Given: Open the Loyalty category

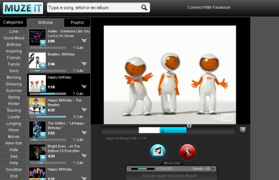Looking at the screenshot, I should [x=13, y=117].
